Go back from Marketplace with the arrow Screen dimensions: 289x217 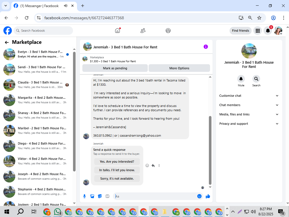[x=7, y=42]
